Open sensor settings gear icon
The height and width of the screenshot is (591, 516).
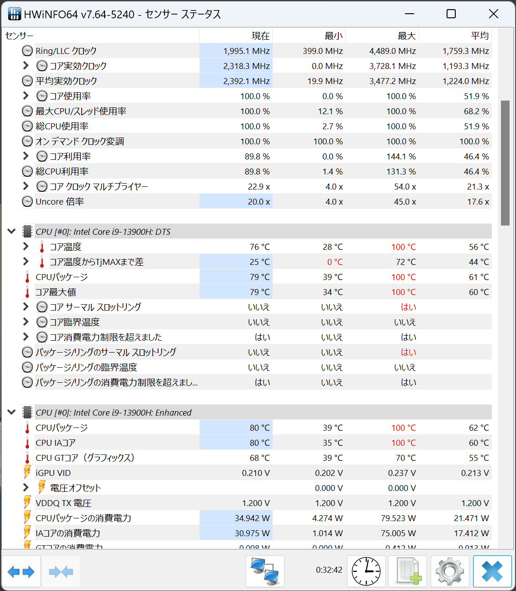click(449, 571)
